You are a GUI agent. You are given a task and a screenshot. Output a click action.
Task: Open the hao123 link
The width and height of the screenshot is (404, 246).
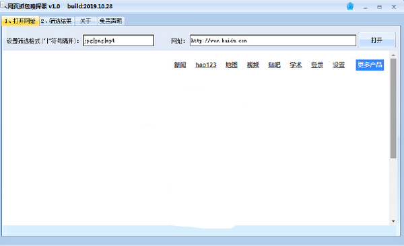[205, 65]
